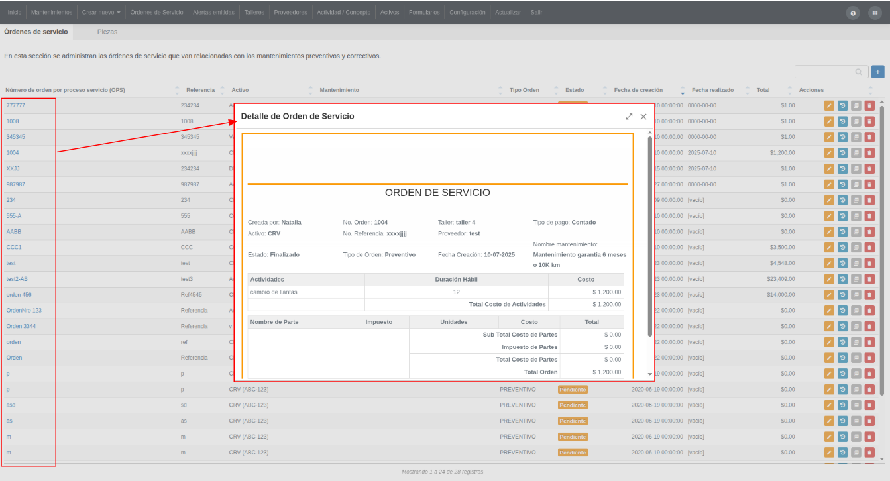Click the blue plus button to add order
This screenshot has width=890, height=481.
(878, 72)
